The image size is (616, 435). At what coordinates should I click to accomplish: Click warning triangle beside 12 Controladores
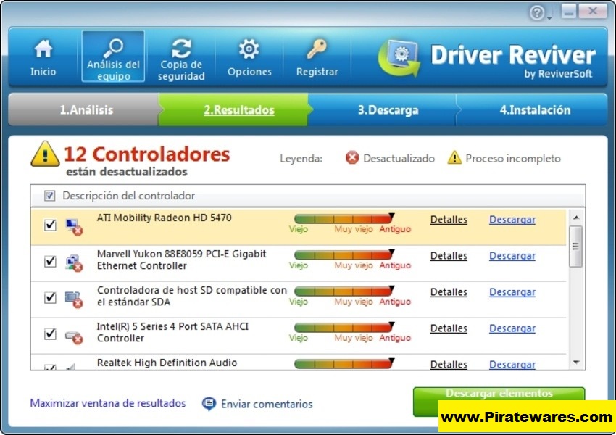pos(45,154)
